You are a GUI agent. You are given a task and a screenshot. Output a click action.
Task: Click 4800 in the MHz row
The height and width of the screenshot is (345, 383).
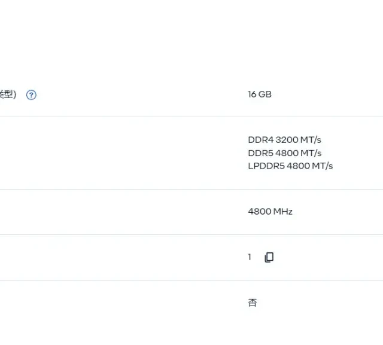pos(259,211)
